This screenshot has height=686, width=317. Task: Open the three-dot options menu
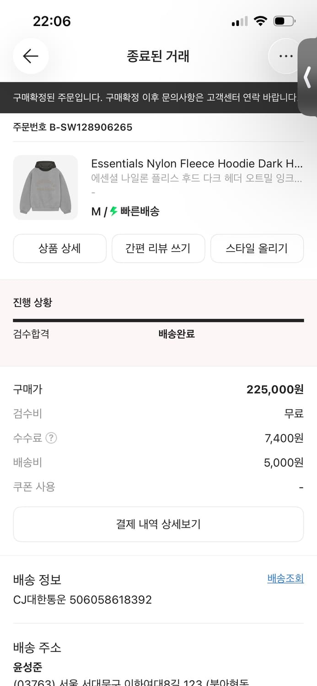(285, 56)
